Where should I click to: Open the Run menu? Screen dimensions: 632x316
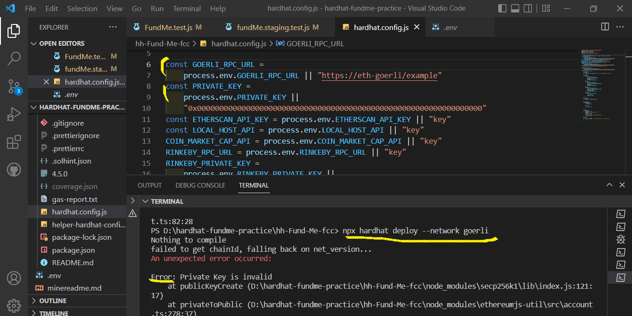pyautogui.click(x=157, y=8)
